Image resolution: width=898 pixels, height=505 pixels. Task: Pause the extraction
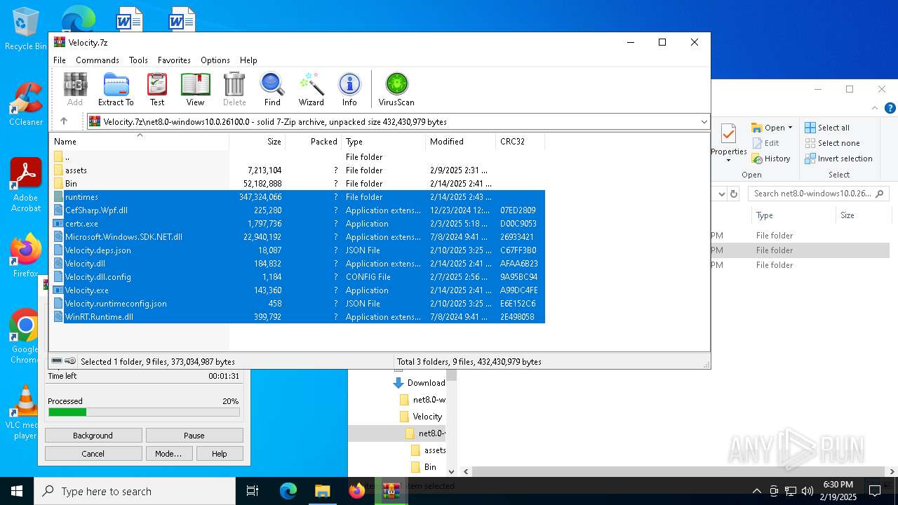coord(194,436)
